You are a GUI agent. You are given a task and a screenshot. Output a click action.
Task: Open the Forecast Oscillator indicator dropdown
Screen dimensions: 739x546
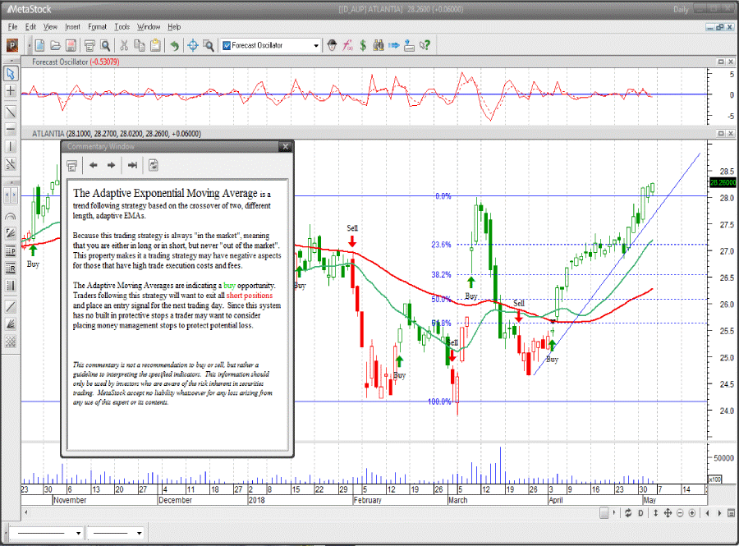(x=316, y=46)
